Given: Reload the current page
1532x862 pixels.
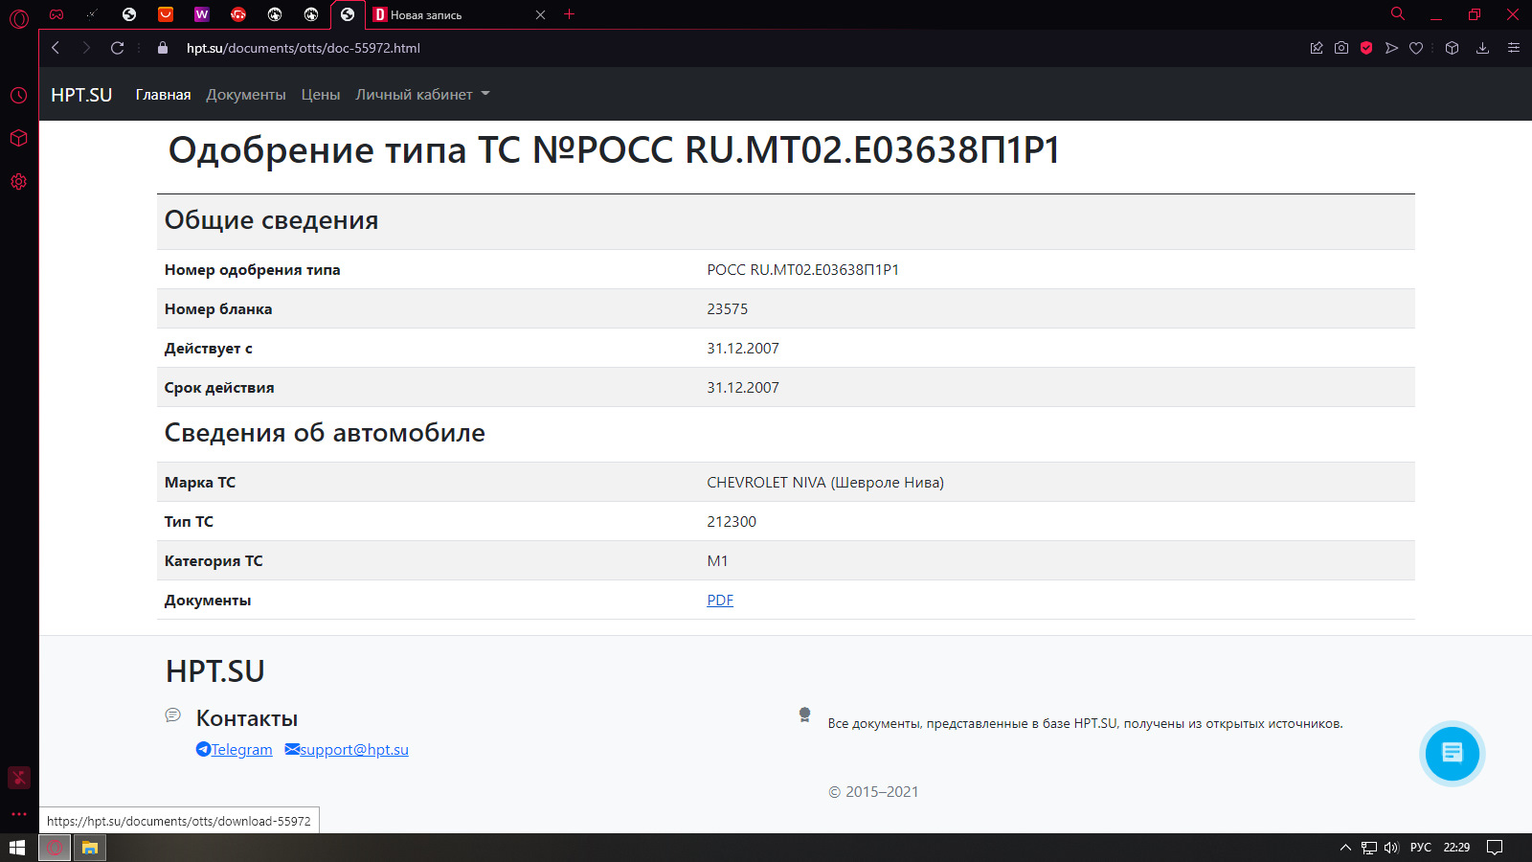Looking at the screenshot, I should (x=117, y=48).
